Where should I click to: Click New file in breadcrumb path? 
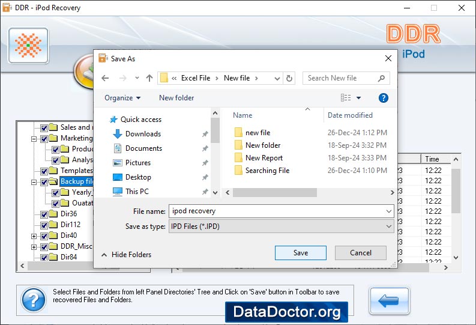[236, 78]
